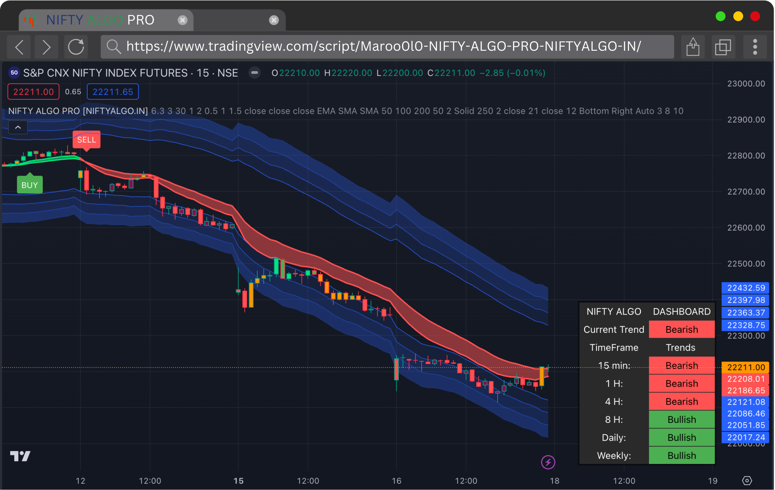Click the 15 min Bearish trend cell
This screenshot has width=775, height=490.
682,365
